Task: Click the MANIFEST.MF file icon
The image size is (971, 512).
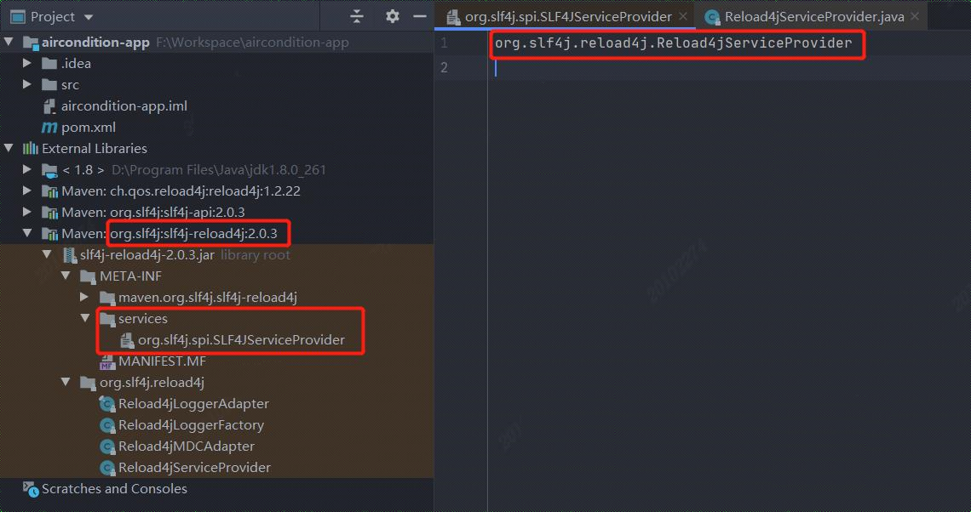Action: 108,361
